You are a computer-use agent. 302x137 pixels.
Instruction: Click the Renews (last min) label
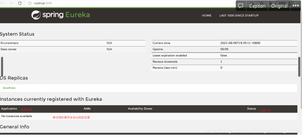tap(165, 67)
